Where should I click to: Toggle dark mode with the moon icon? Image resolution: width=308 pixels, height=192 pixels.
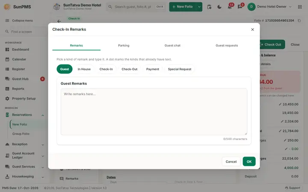219,7
